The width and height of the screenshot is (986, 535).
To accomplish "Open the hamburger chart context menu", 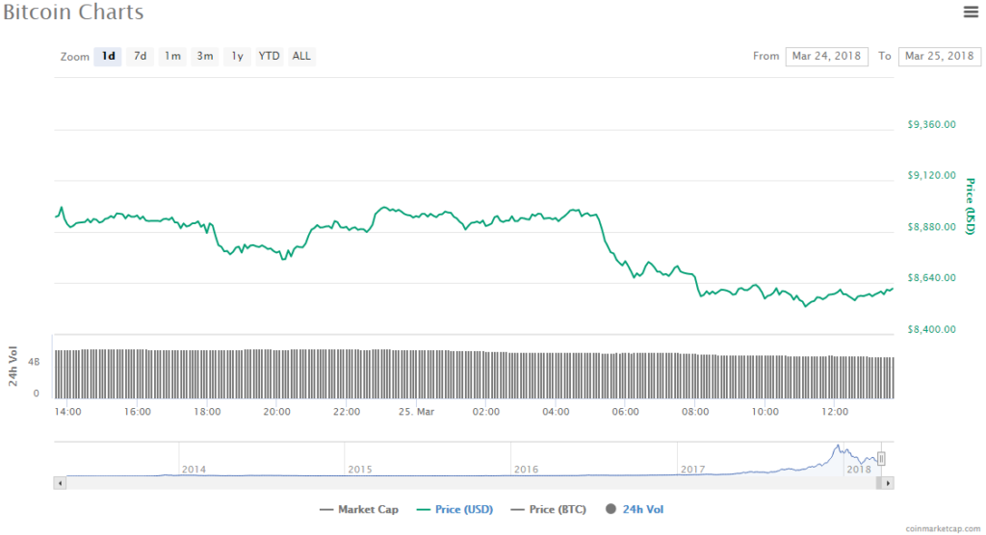I will (971, 12).
